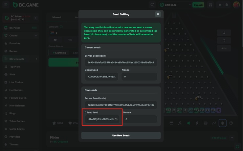Image resolution: width=243 pixels, height=151 pixels.
Task: Open Live Casino in the sidebar
Action: [x=16, y=82]
